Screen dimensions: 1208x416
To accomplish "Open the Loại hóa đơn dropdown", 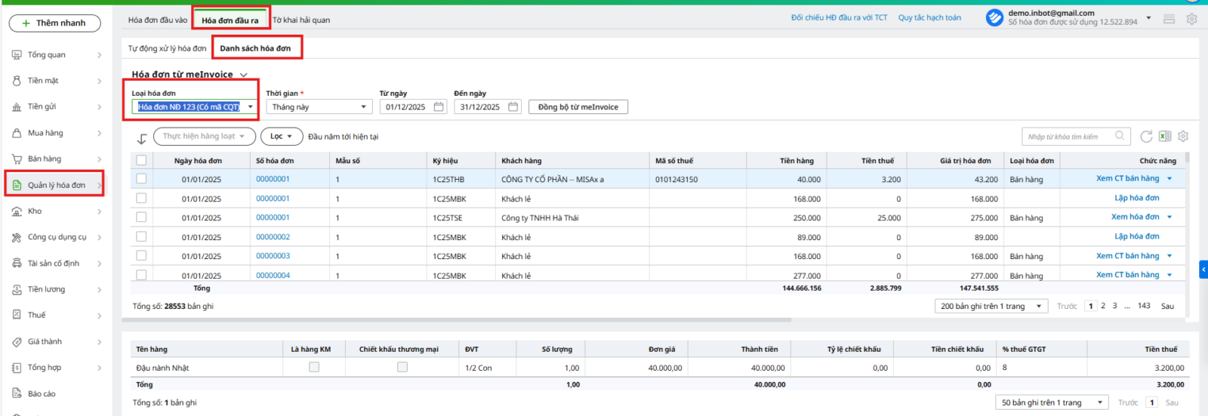I will 250,107.
